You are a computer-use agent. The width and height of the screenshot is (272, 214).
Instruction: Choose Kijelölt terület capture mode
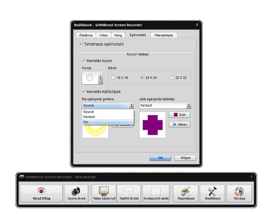tap(129, 194)
